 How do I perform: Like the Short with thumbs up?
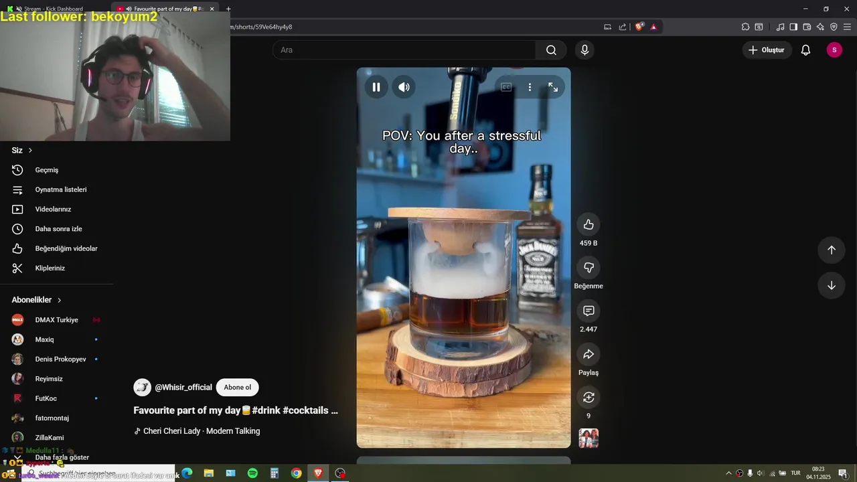click(589, 224)
